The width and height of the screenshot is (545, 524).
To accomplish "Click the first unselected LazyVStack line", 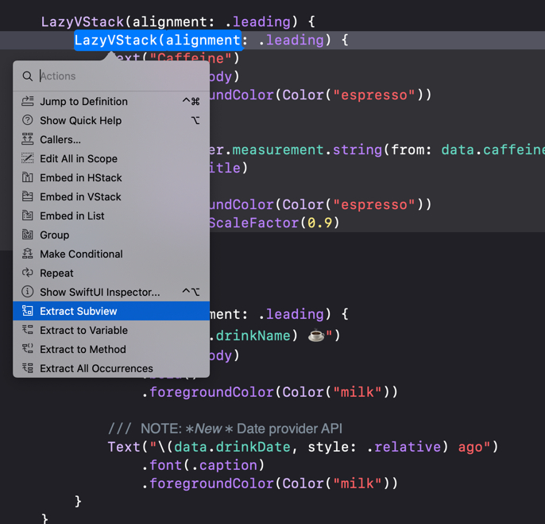I will (x=178, y=21).
